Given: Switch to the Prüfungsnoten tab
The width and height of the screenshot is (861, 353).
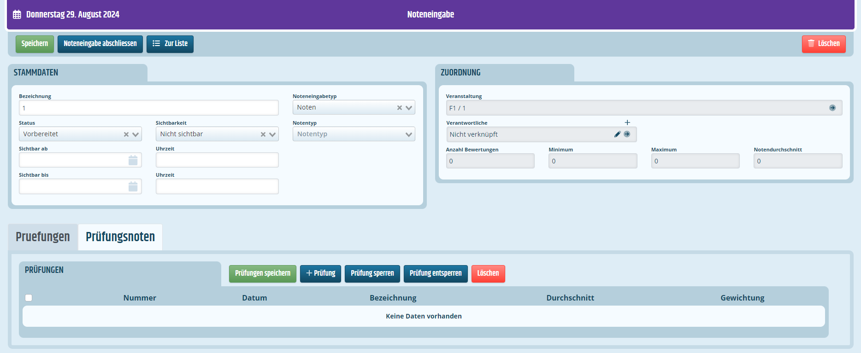Looking at the screenshot, I should coord(120,237).
